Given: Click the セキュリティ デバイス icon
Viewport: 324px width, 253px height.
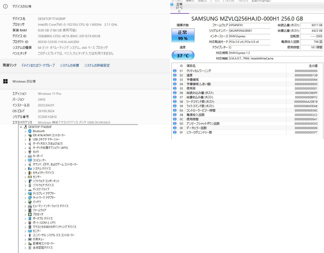Looking at the screenshot, I should point(30,173).
